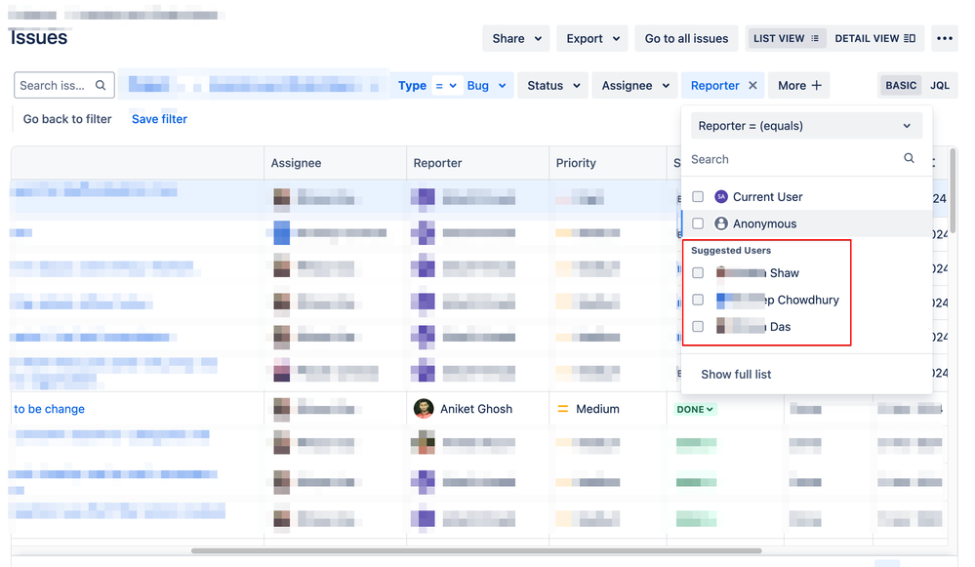Click Go to all issues button
This screenshot has height=567, width=975.
pyautogui.click(x=686, y=39)
